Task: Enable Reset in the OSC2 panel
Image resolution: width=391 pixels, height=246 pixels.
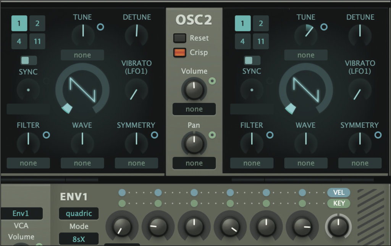Action: 179,38
